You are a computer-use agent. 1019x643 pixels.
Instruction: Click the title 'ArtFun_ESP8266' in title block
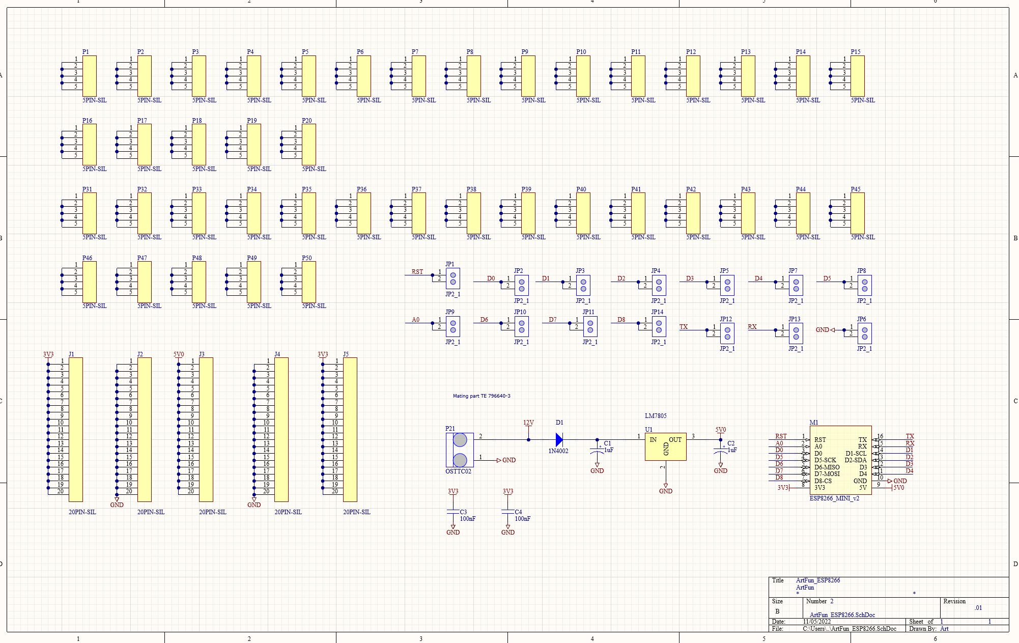[x=818, y=580]
